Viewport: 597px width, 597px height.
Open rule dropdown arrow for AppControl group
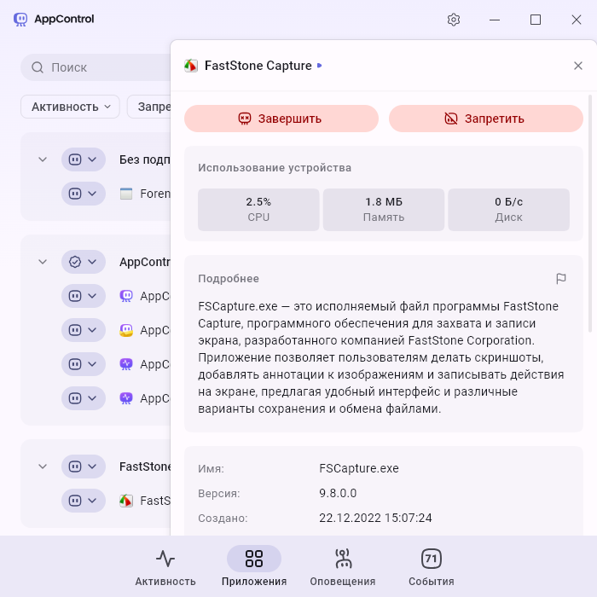(x=92, y=262)
